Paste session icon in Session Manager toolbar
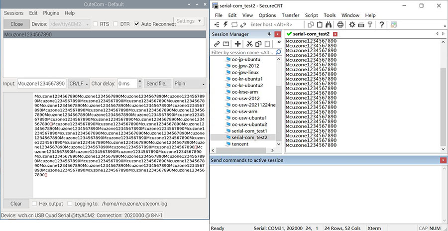 pos(267,44)
